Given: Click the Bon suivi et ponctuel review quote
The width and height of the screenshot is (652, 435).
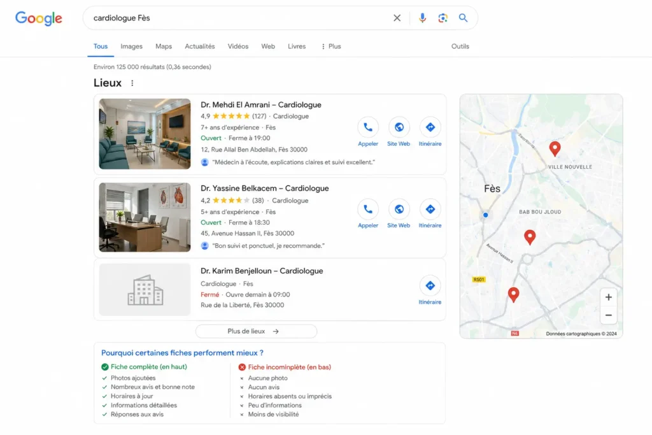Looking at the screenshot, I should tap(269, 246).
